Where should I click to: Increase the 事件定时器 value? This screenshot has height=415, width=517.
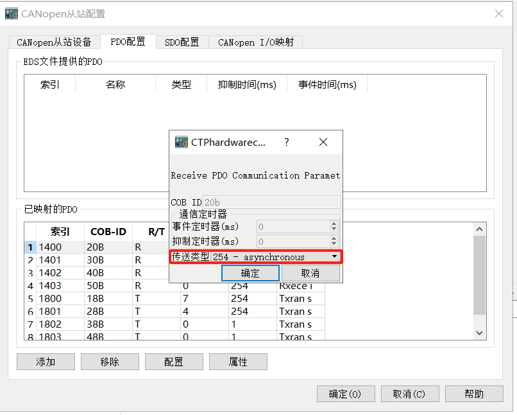pos(334,224)
